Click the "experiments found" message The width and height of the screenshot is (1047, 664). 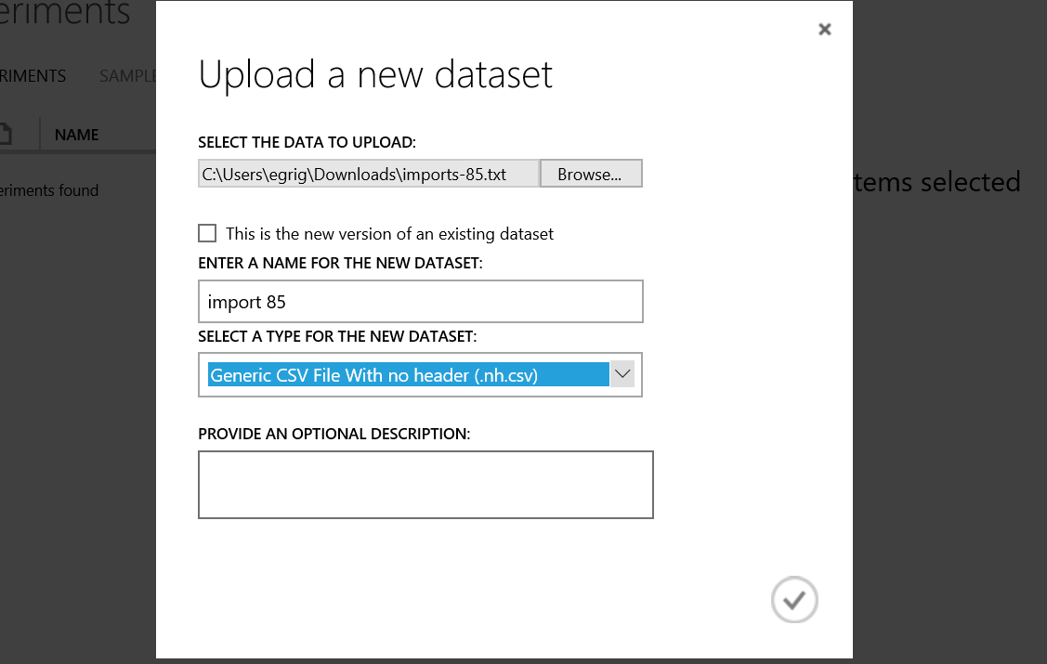pyautogui.click(x=49, y=190)
